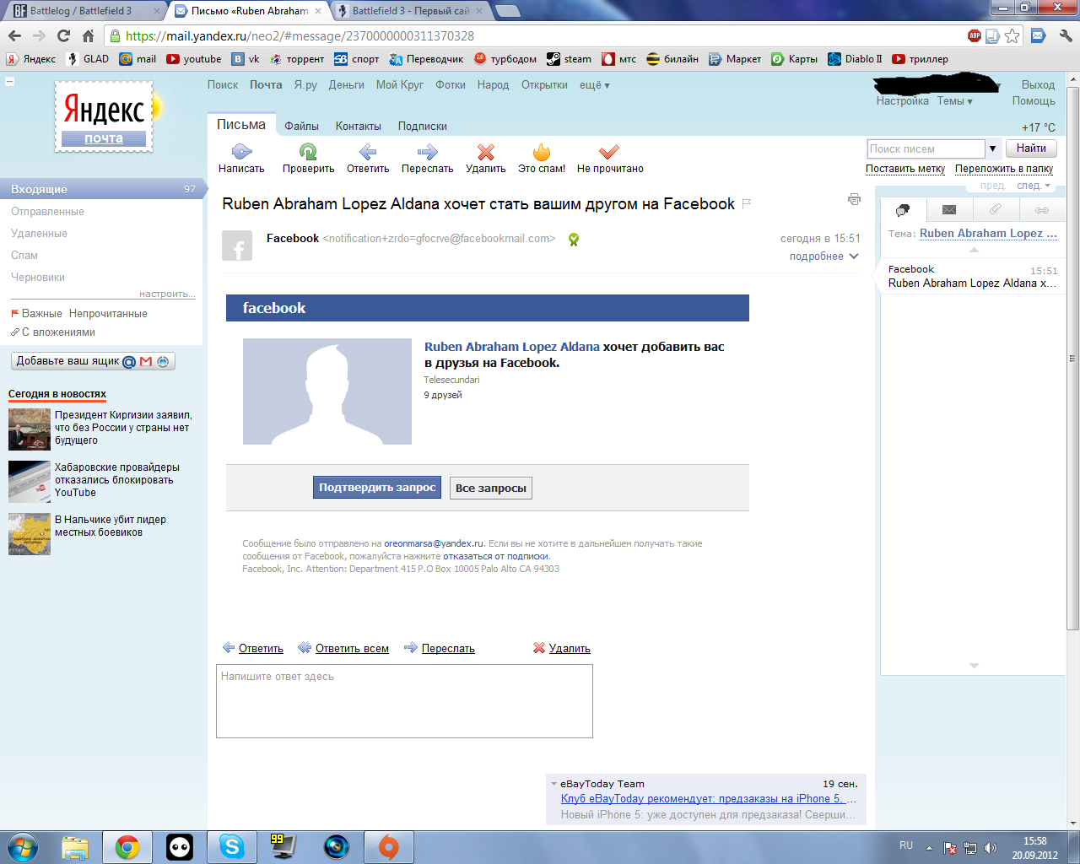Click Ответить всем link below message
This screenshot has width=1080, height=864.
pos(352,649)
